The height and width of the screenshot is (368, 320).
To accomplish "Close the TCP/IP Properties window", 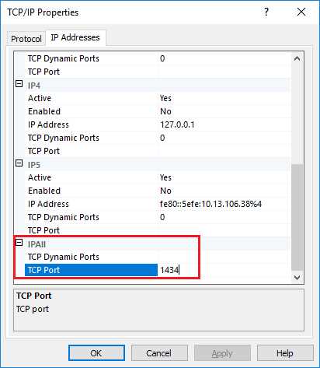I will (301, 12).
